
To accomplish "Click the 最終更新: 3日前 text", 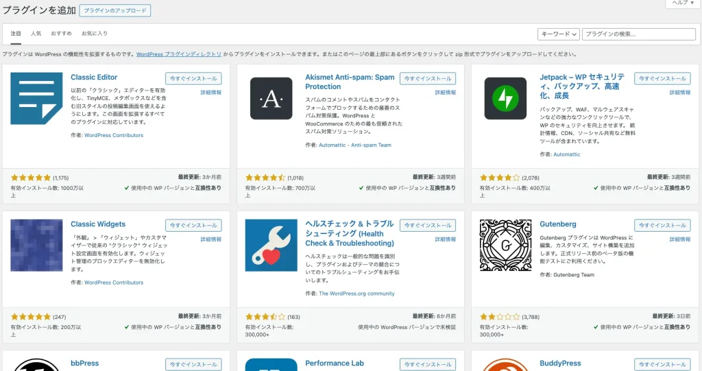I will (672, 316).
